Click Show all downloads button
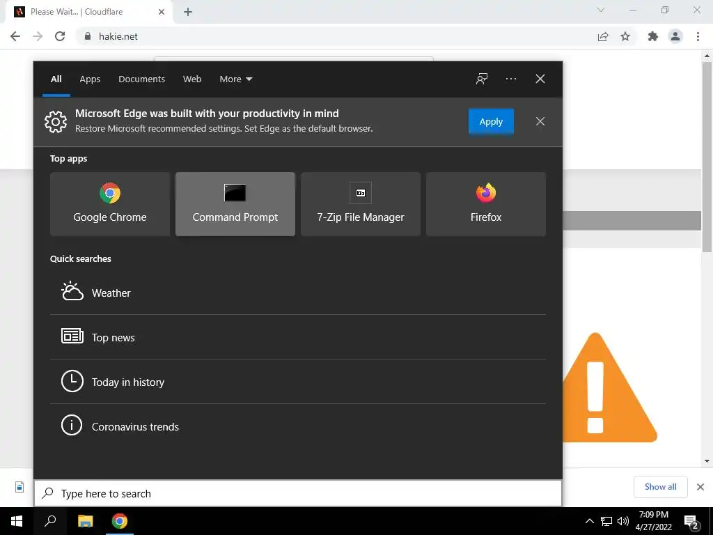 tap(660, 487)
